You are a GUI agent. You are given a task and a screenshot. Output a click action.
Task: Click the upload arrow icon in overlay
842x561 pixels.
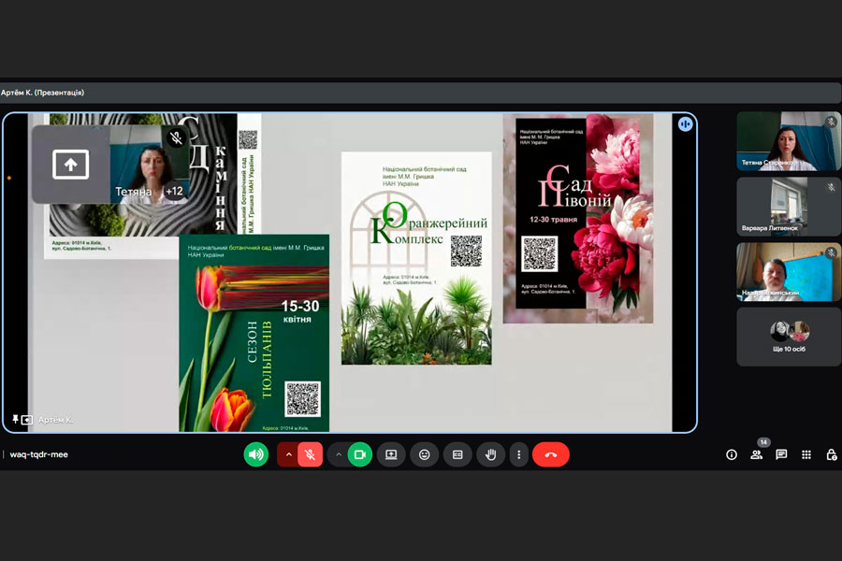[x=70, y=165]
